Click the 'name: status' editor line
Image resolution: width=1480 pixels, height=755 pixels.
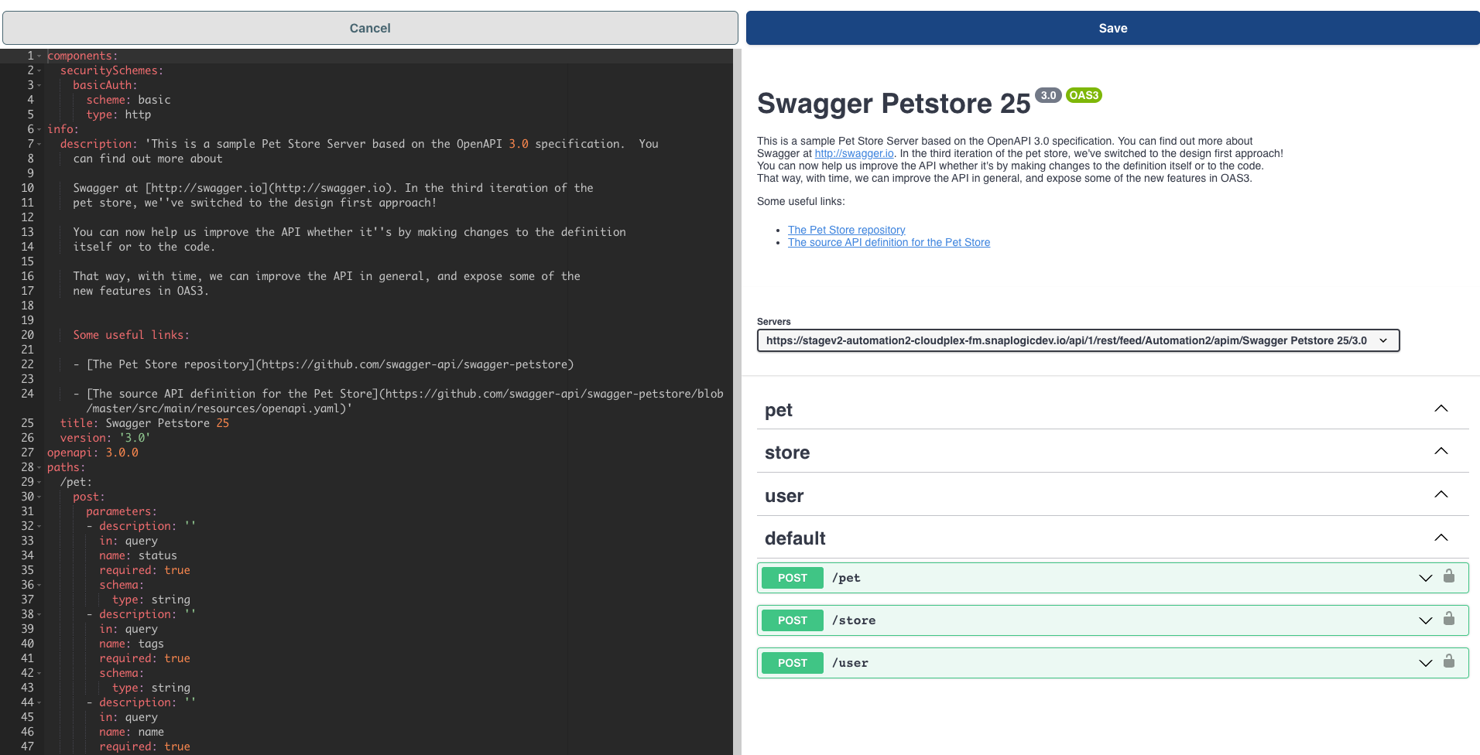tap(138, 555)
